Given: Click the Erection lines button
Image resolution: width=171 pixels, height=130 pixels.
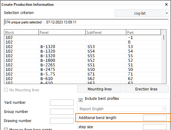Looking at the screenshot, I should tap(146, 89).
